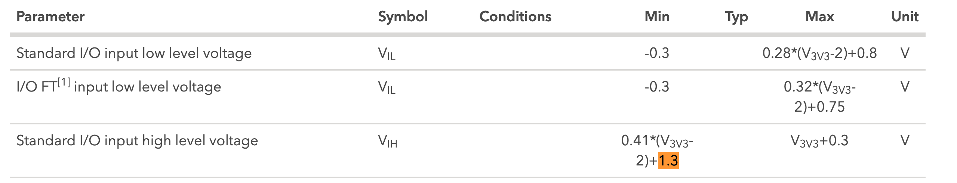This screenshot has width=957, height=183.
Task: Click 'I/O FT input low level voltage' text
Action: tap(119, 86)
